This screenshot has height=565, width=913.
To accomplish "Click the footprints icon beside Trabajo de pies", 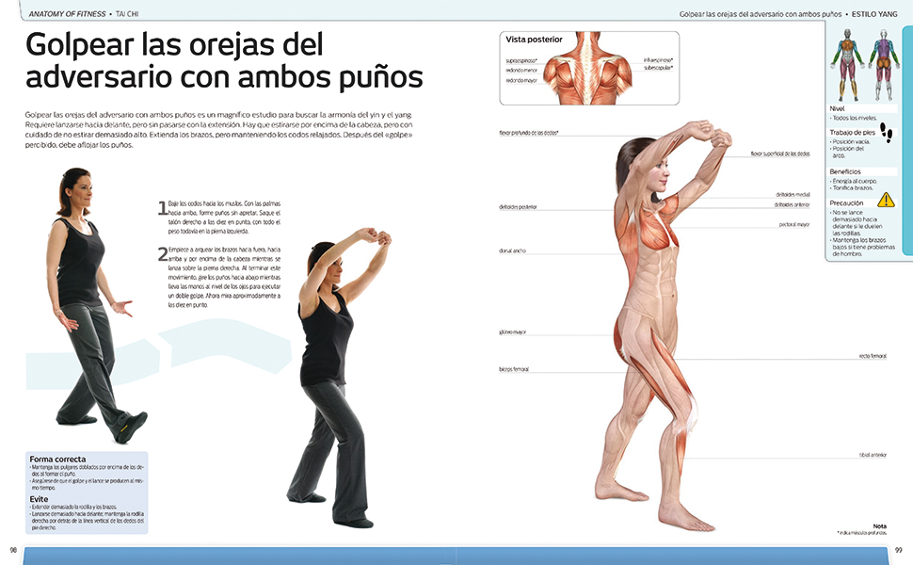I will 890,134.
